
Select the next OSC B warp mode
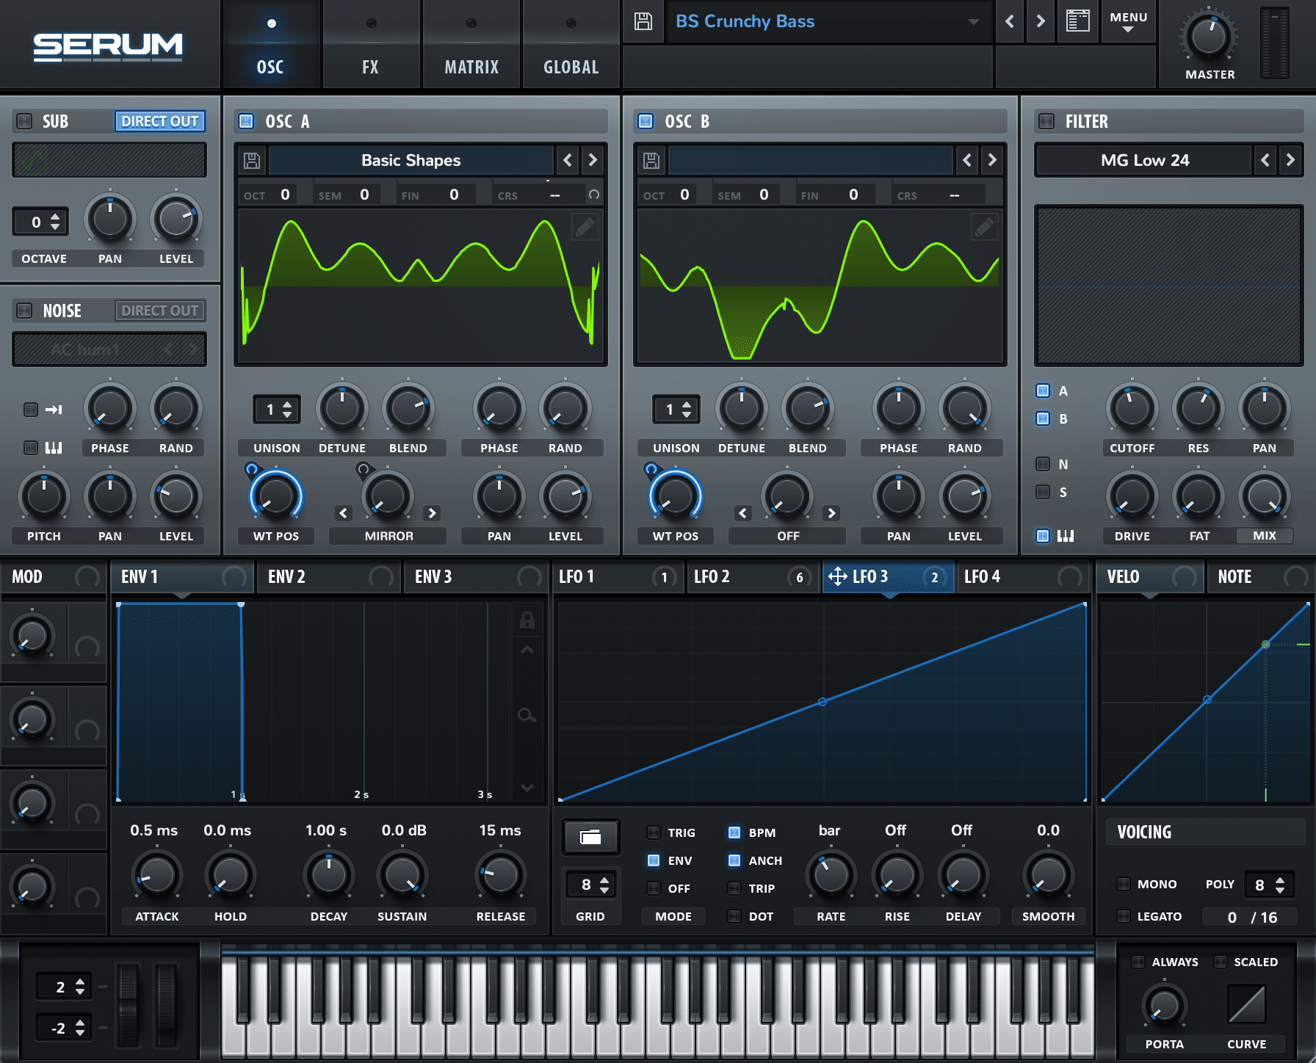pos(831,513)
